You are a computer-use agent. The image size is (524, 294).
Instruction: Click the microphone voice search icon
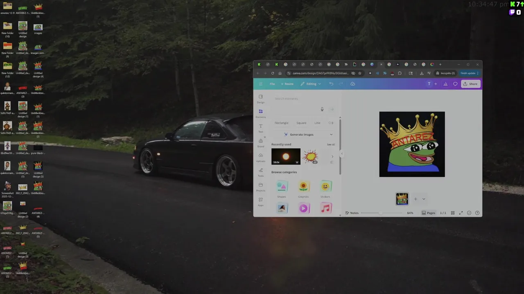[322, 109]
